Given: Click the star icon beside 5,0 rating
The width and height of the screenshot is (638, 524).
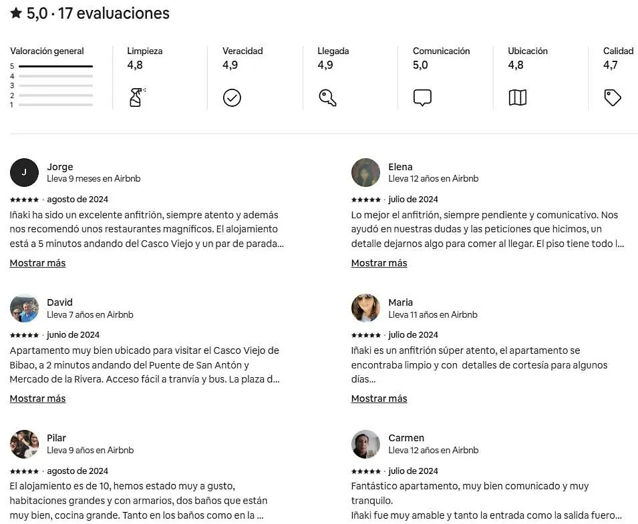Looking at the screenshot, I should click(16, 13).
